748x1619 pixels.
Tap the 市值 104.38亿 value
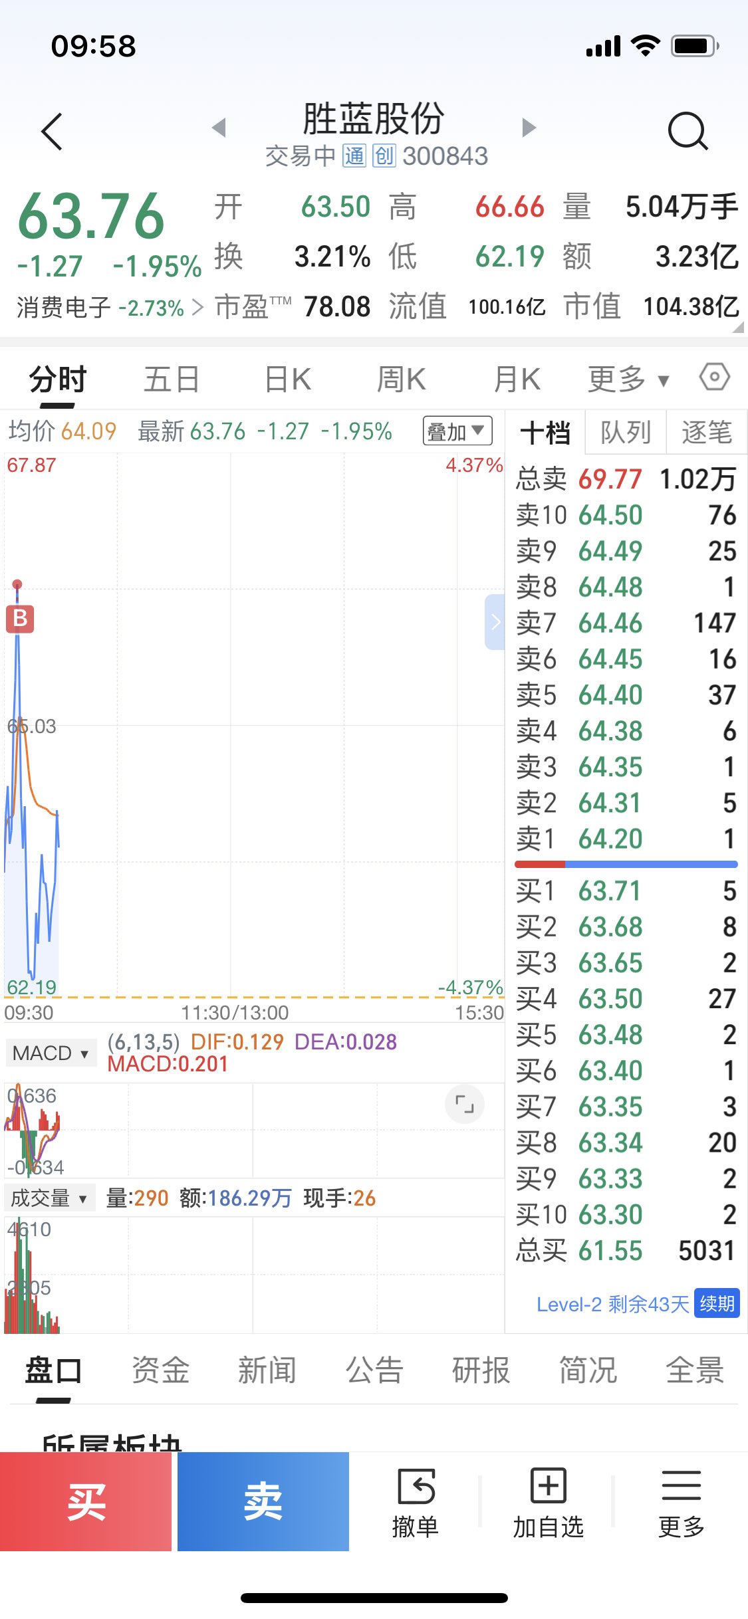[691, 307]
